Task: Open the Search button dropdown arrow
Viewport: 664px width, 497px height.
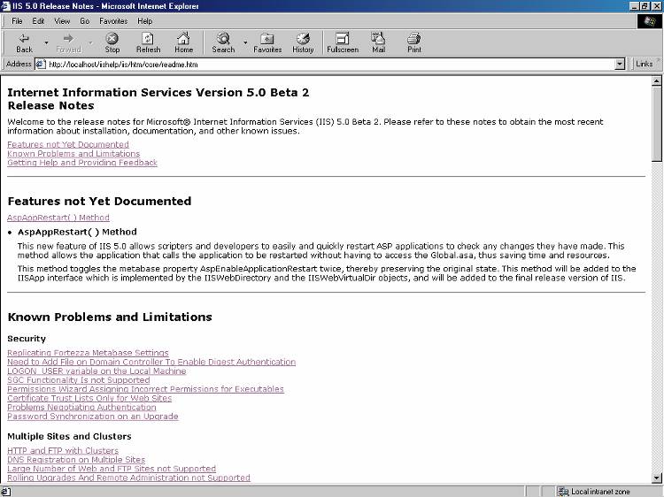Action: [x=245, y=42]
